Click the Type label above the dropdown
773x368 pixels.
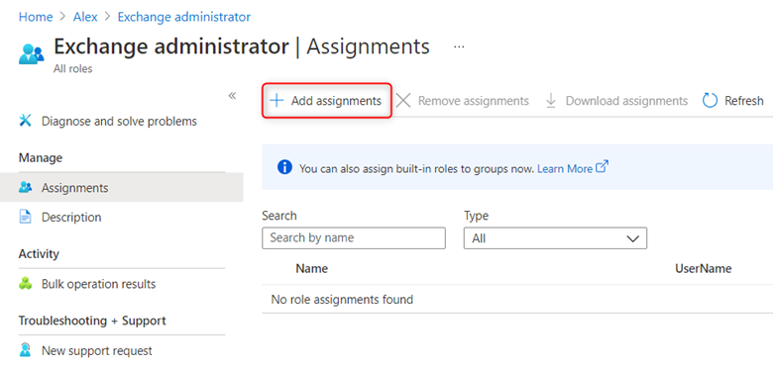click(x=477, y=216)
